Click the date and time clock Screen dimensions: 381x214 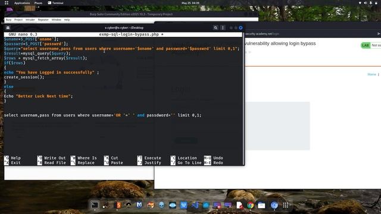click(x=190, y=3)
